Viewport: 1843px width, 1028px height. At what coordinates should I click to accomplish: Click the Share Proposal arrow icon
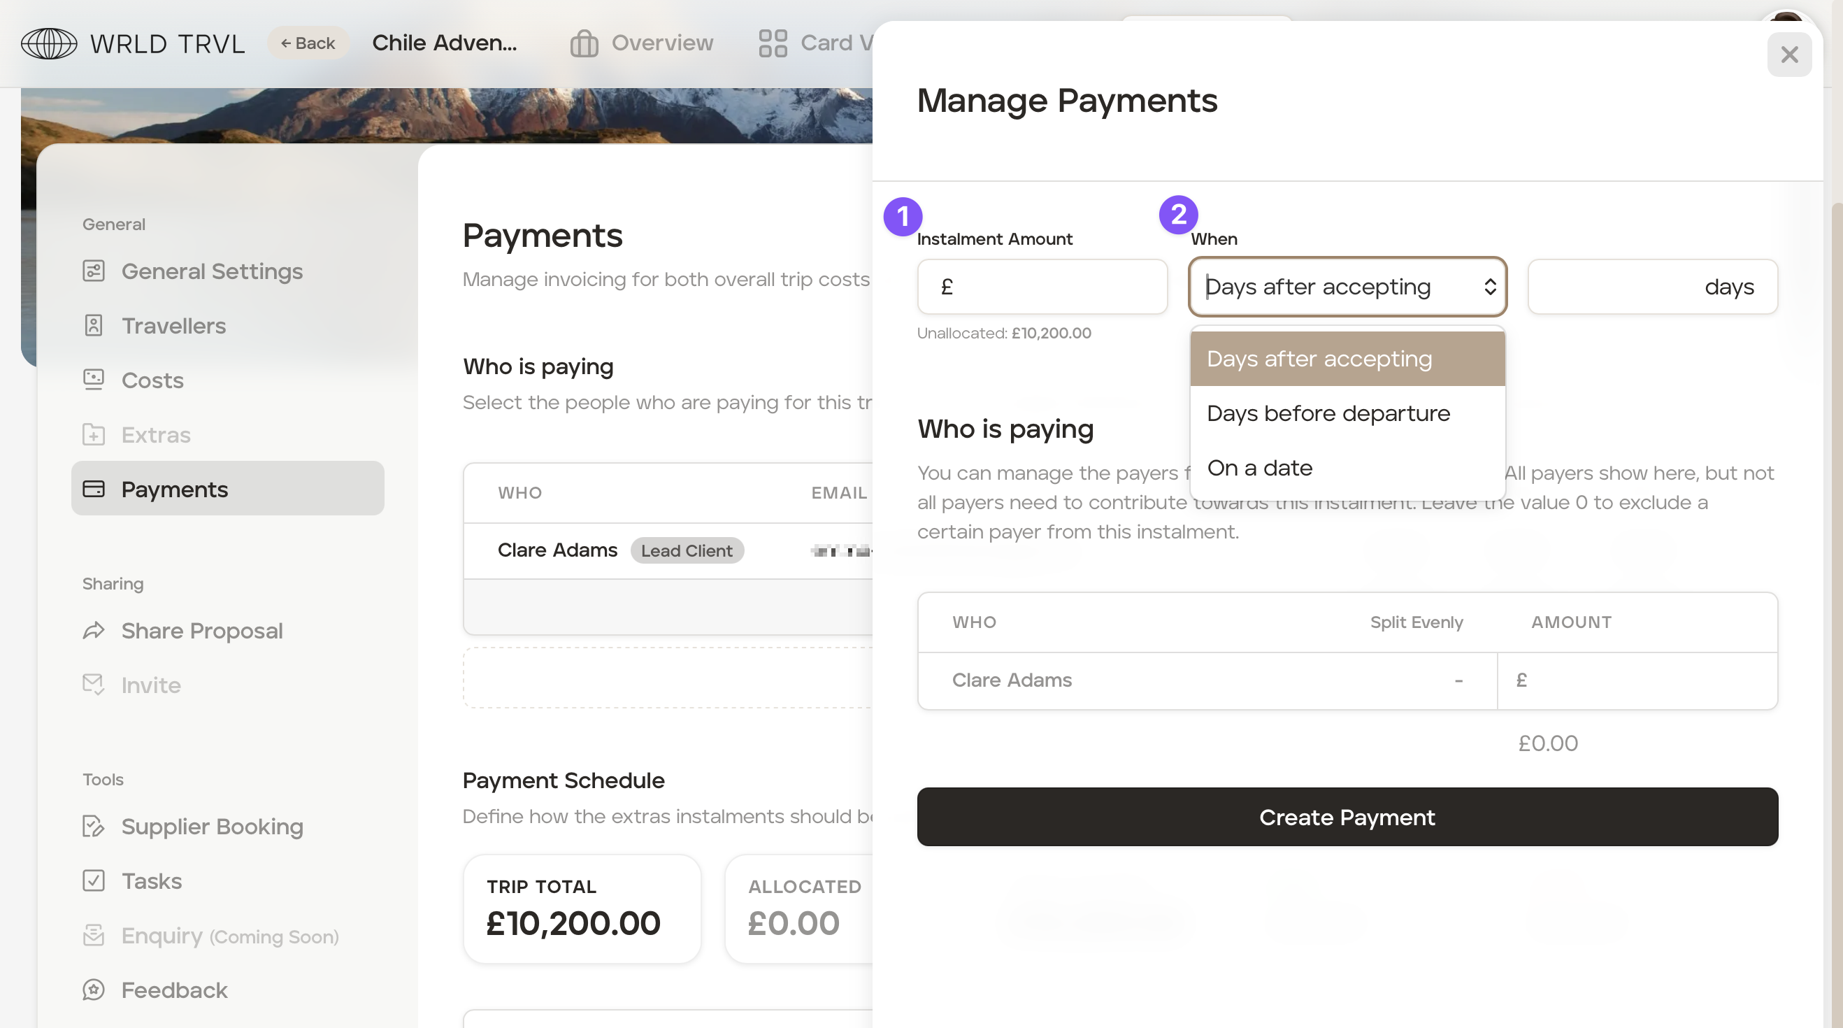(x=94, y=631)
